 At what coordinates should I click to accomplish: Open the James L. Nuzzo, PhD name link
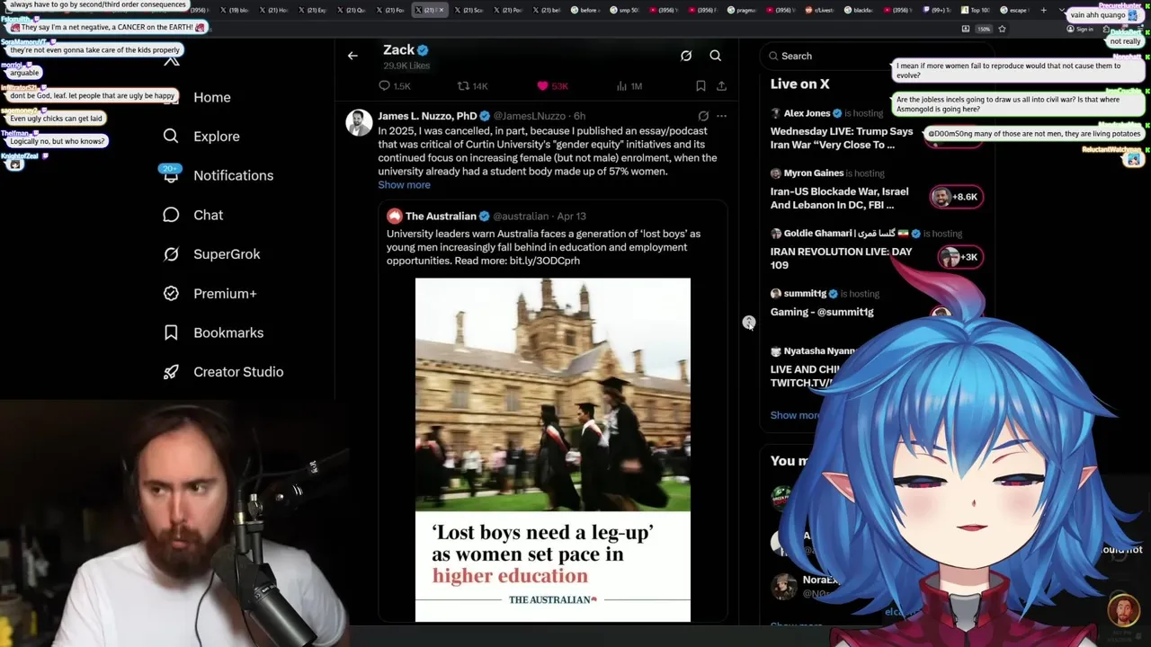pyautogui.click(x=427, y=116)
